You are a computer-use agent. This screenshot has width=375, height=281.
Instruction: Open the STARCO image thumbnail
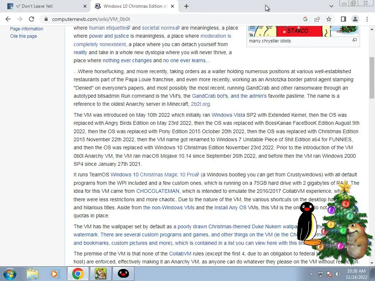303,31
